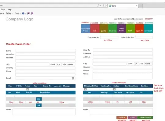This screenshot has height=121, width=165.
Task: Click the compatibility view icon in address bar
Action: (x=103, y=5)
